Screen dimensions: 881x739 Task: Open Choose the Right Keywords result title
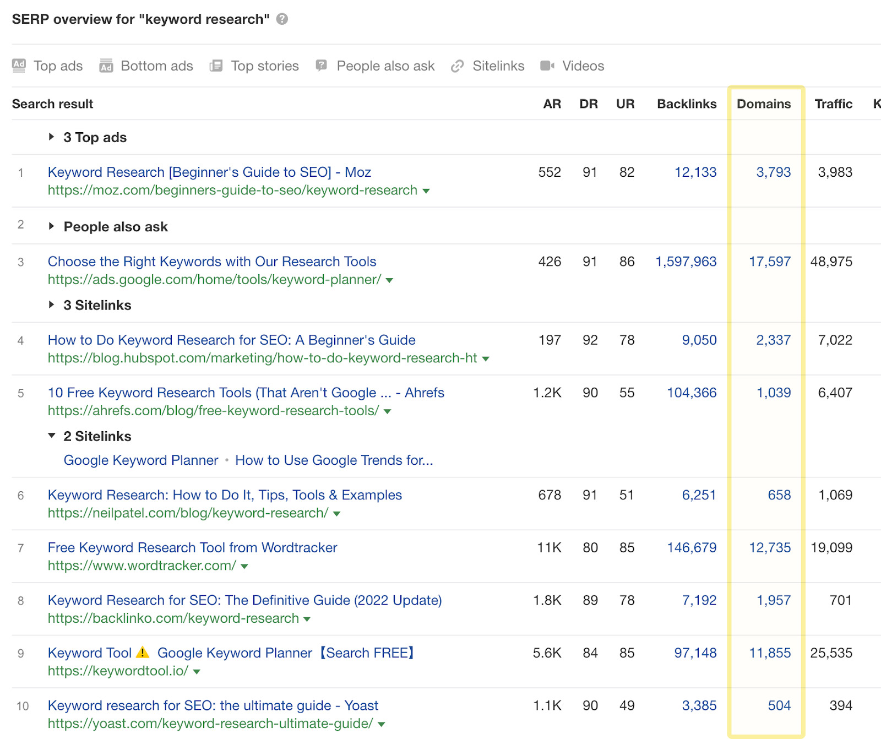212,261
